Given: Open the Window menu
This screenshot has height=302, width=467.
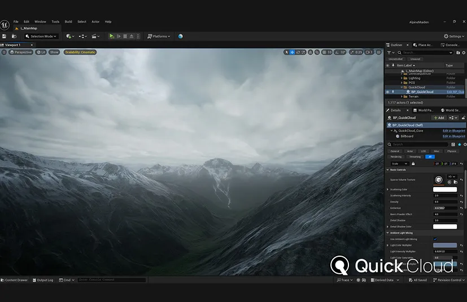Looking at the screenshot, I should [x=40, y=21].
